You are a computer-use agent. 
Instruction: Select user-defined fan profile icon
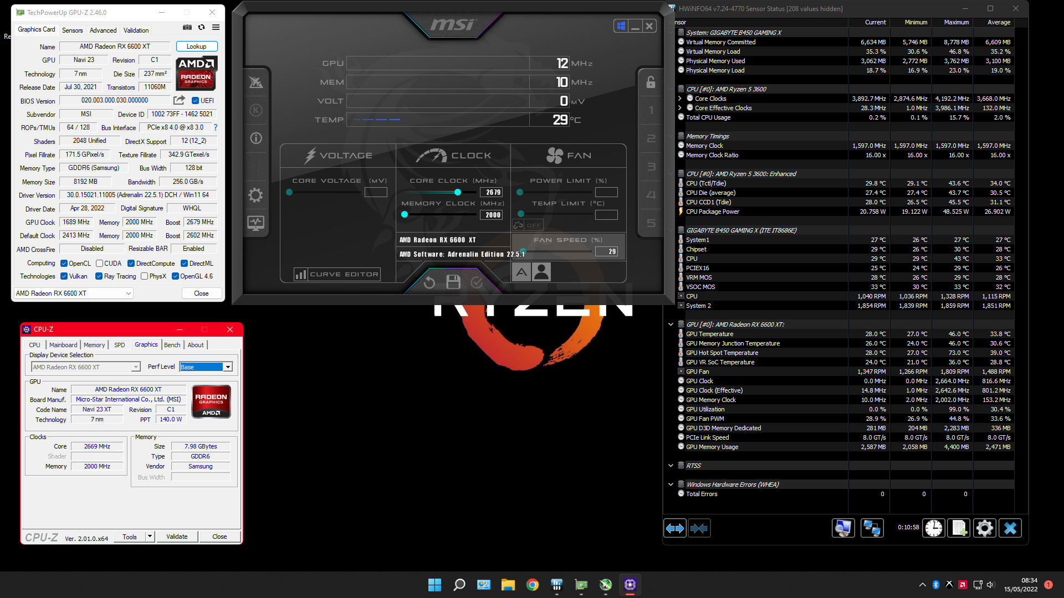click(541, 272)
